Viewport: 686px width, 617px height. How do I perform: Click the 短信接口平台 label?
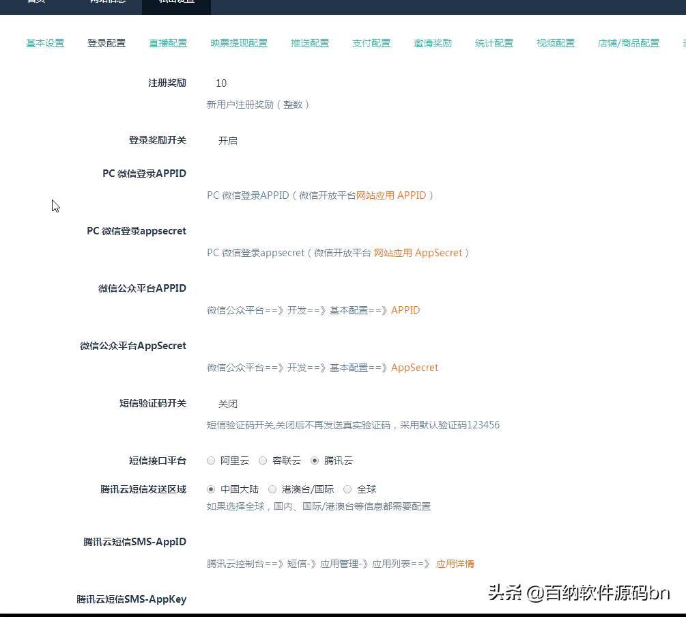point(158,461)
